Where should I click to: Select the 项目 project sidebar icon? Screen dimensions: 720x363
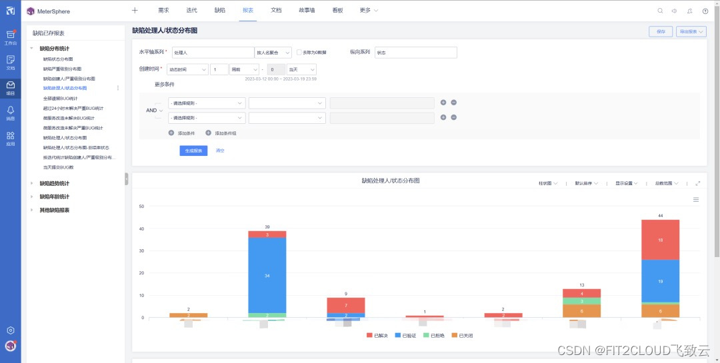click(10, 88)
